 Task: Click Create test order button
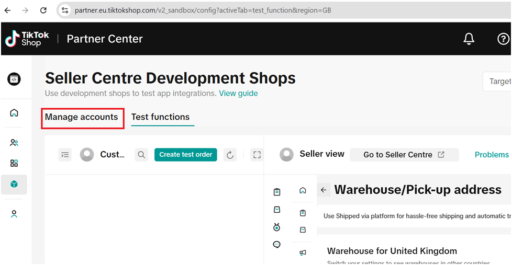(186, 155)
